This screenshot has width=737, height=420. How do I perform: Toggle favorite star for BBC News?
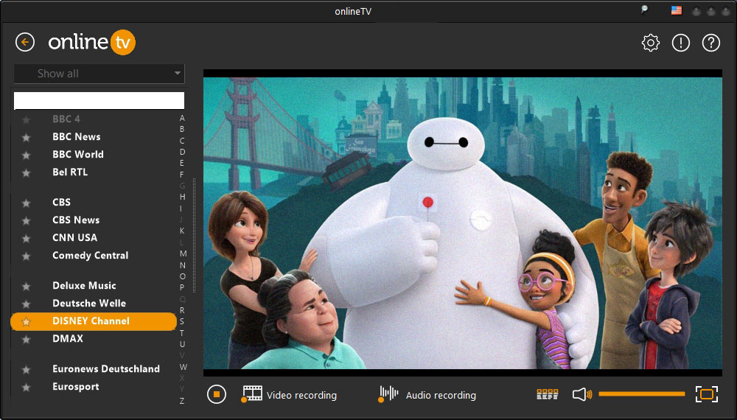[x=27, y=137]
